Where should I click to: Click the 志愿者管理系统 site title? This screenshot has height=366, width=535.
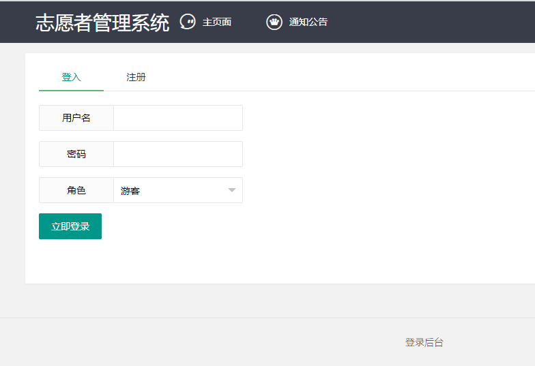pyautogui.click(x=102, y=23)
